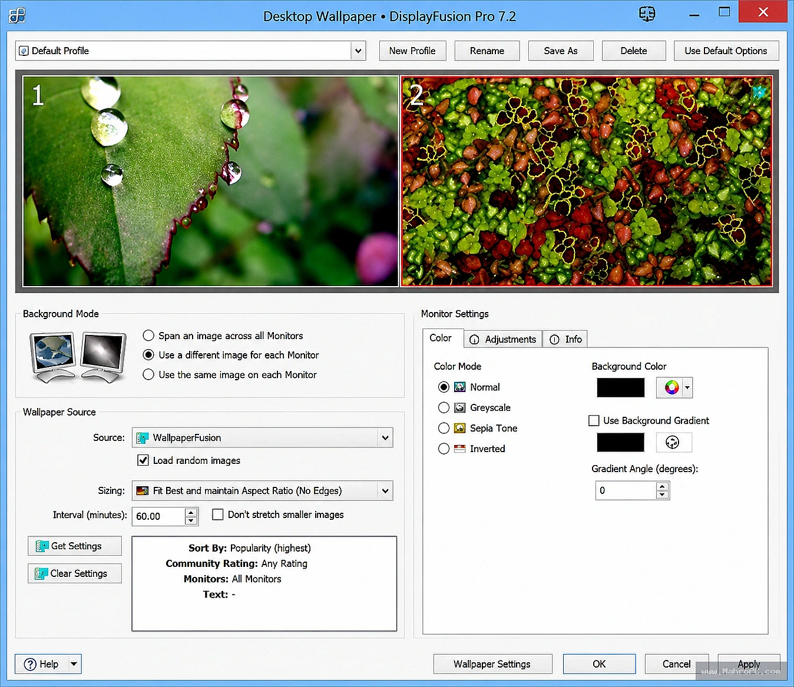The width and height of the screenshot is (794, 687).
Task: Expand the Default Profile dropdown
Action: (358, 51)
